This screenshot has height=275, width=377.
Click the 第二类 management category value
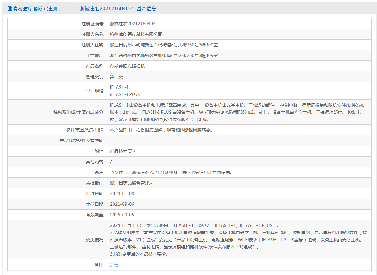[117, 77]
